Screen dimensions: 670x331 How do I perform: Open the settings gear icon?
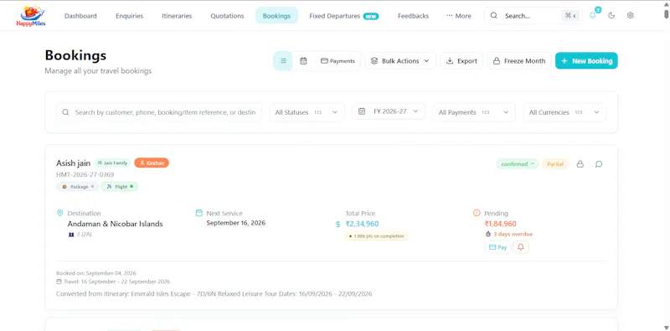point(631,15)
